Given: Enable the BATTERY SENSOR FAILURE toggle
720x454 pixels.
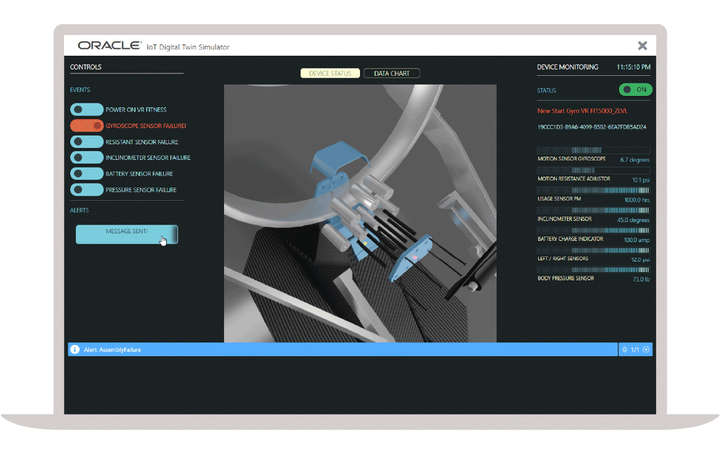Looking at the screenshot, I should 87,173.
